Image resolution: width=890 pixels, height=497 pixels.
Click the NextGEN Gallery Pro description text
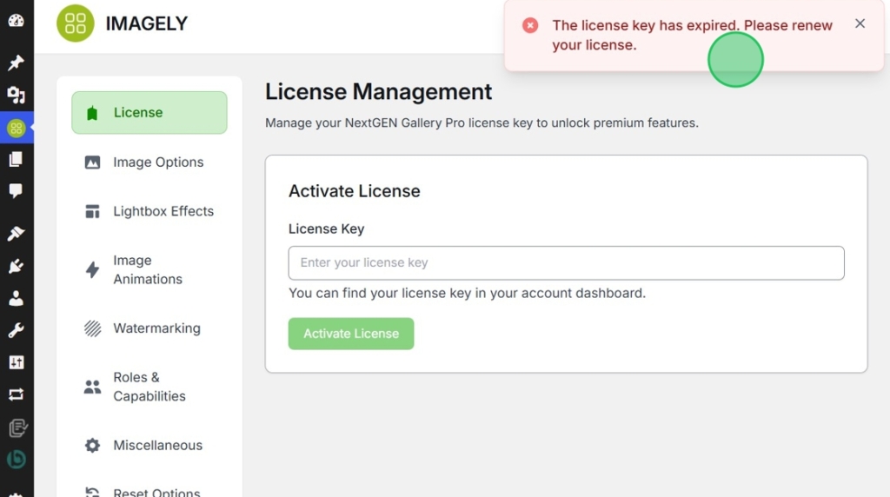(x=482, y=123)
